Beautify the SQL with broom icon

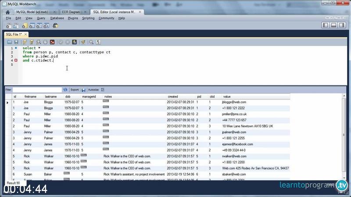tap(83, 42)
